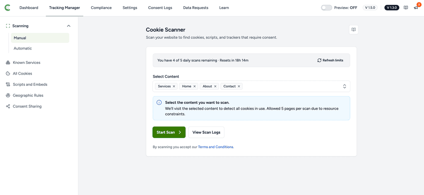This screenshot has width=424, height=195.
Task: Click the Known Services icon
Action: point(8,63)
